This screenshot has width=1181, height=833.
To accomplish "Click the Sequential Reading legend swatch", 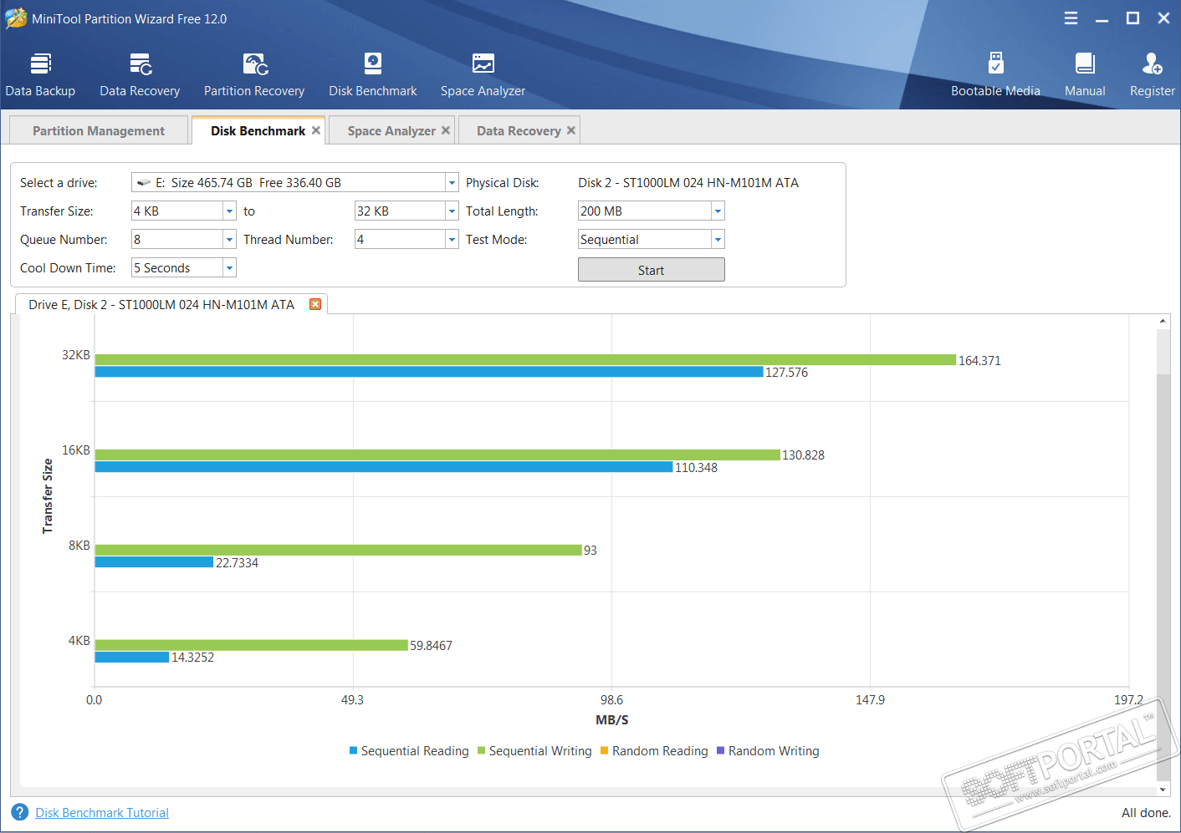I will (x=354, y=750).
